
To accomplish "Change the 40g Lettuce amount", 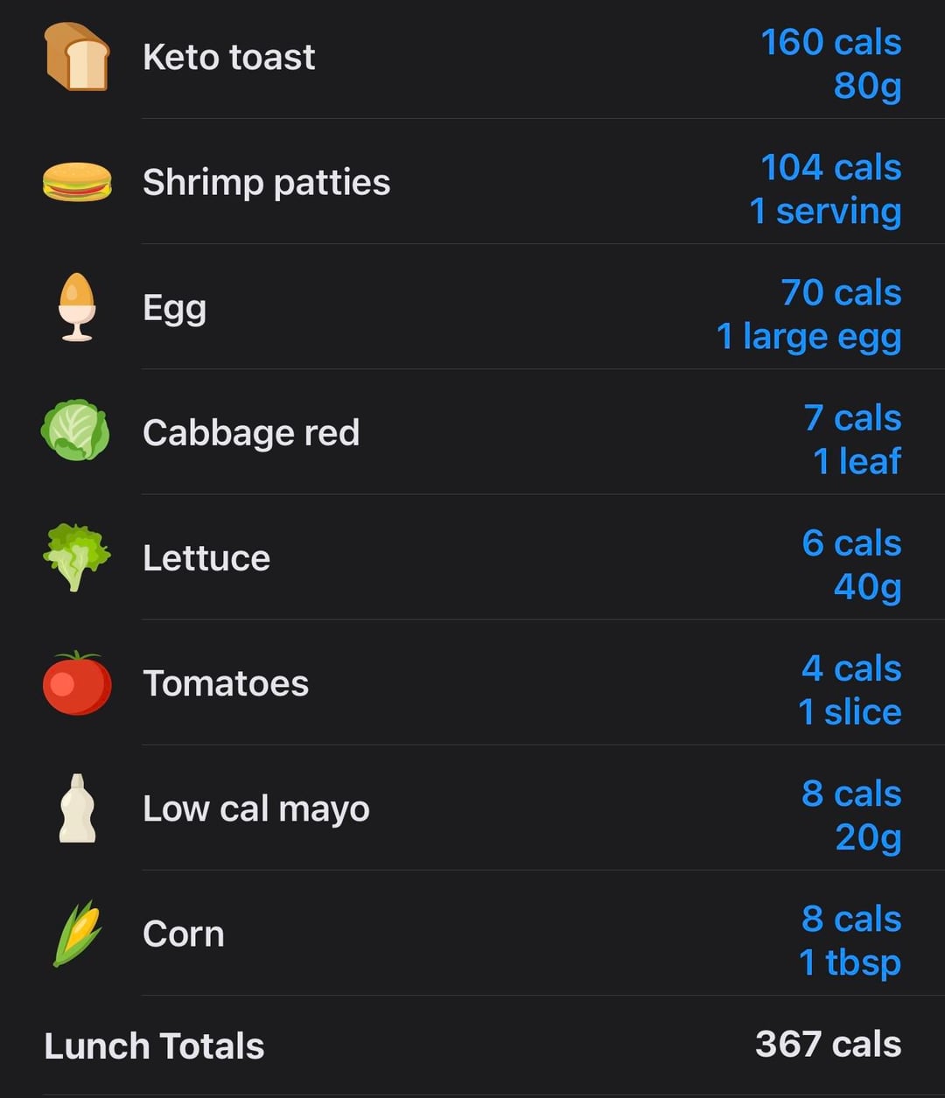I will (x=867, y=586).
